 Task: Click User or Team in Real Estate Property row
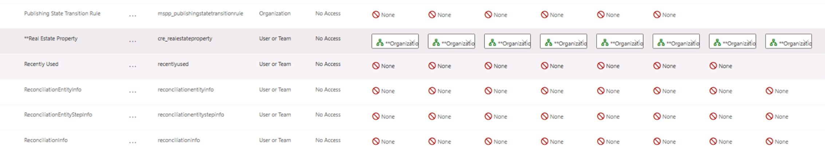(x=275, y=38)
